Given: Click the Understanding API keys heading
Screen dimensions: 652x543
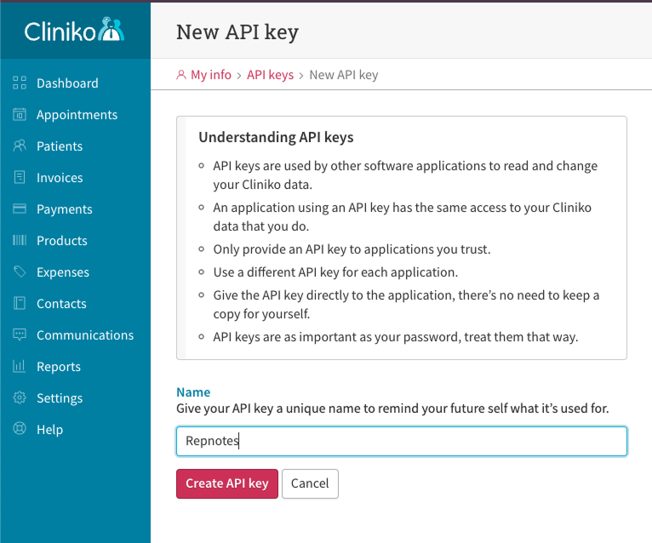Looking at the screenshot, I should (276, 137).
